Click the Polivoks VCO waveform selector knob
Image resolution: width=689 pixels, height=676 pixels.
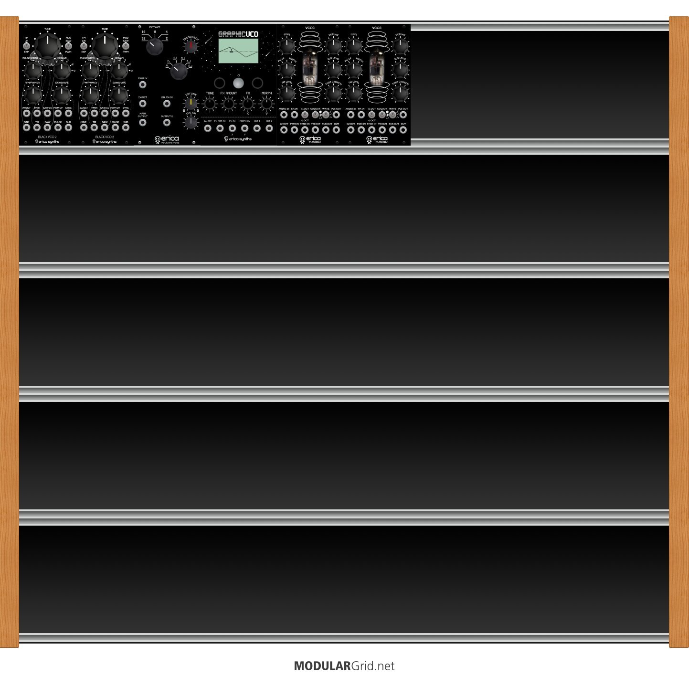tap(178, 71)
